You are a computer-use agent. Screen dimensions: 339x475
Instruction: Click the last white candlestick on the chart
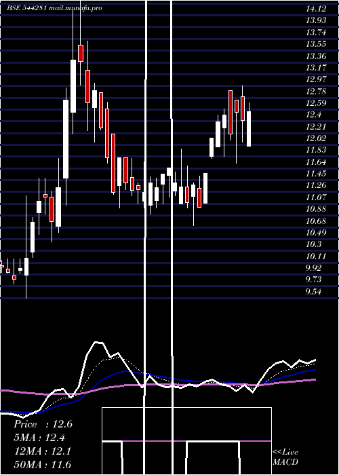249,129
